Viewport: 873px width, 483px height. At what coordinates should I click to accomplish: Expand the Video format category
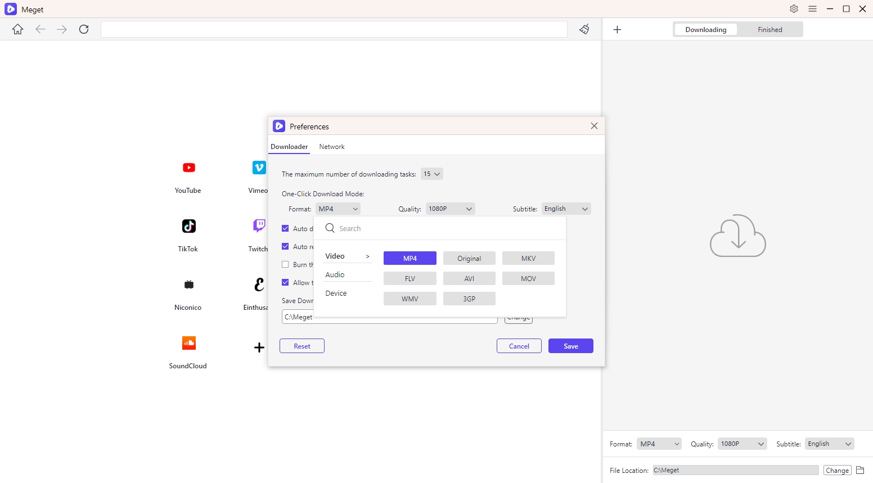[348, 256]
